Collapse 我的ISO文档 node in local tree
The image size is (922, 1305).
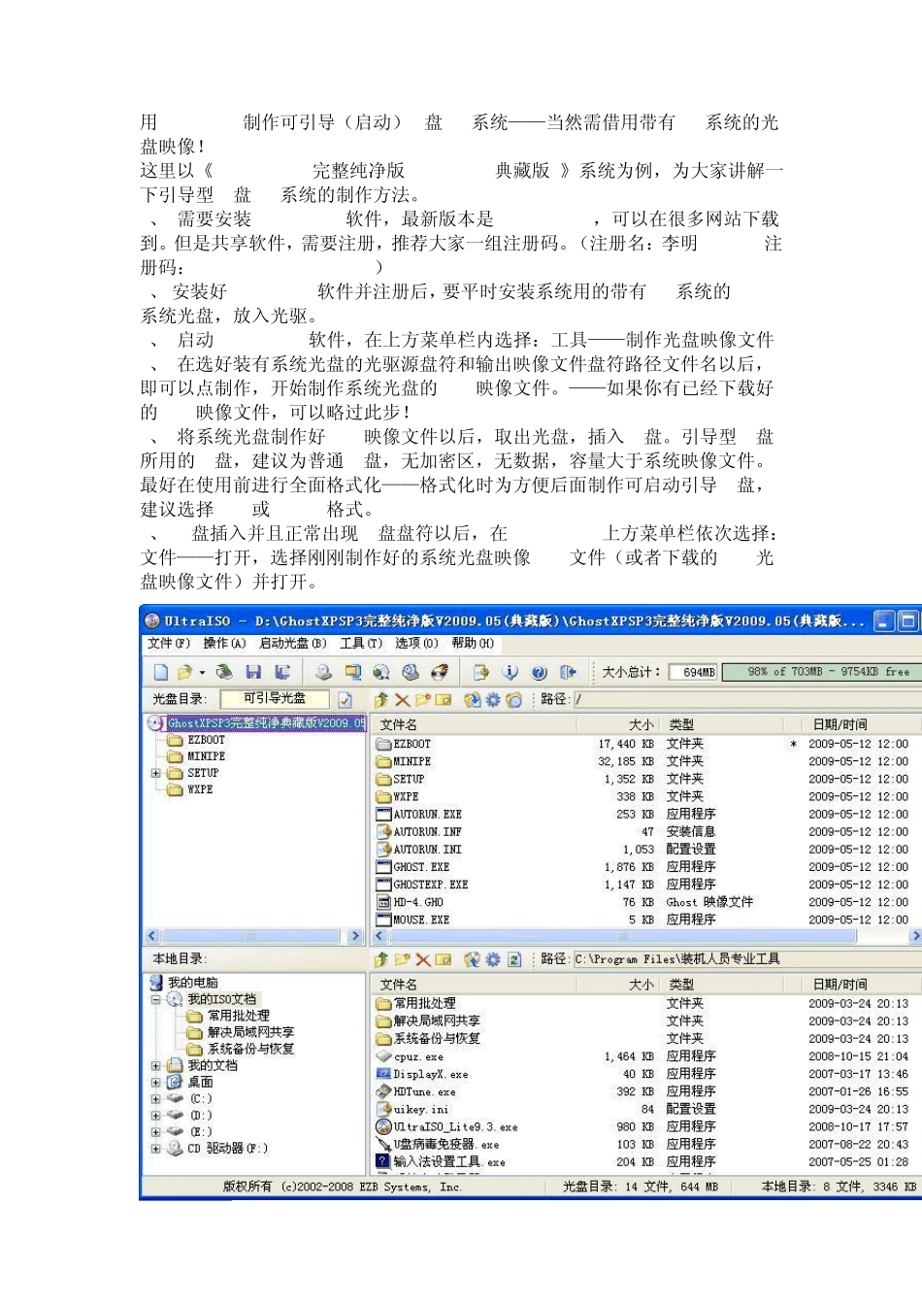[x=155, y=999]
